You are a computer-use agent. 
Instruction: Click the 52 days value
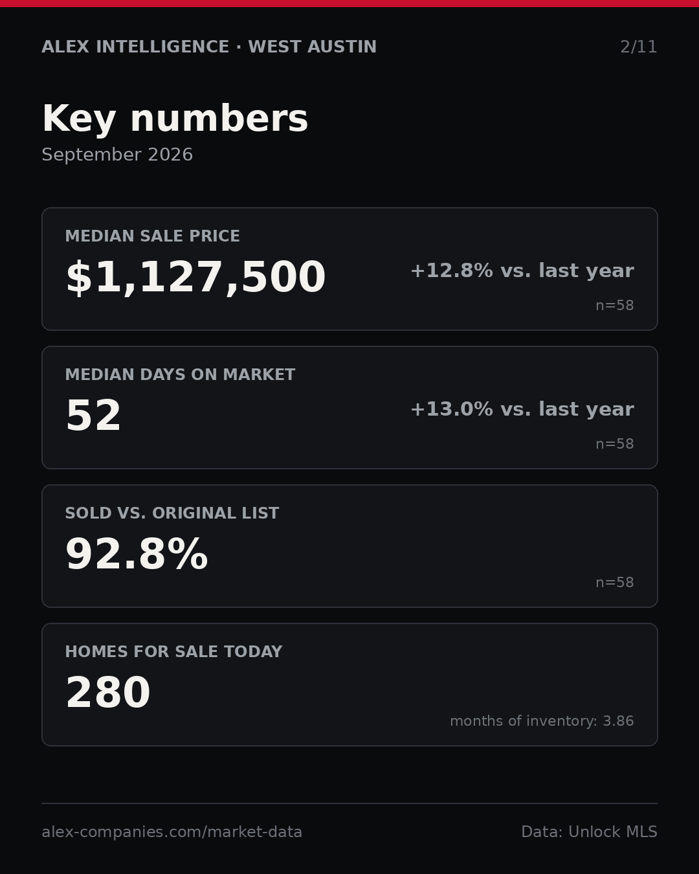click(x=94, y=416)
